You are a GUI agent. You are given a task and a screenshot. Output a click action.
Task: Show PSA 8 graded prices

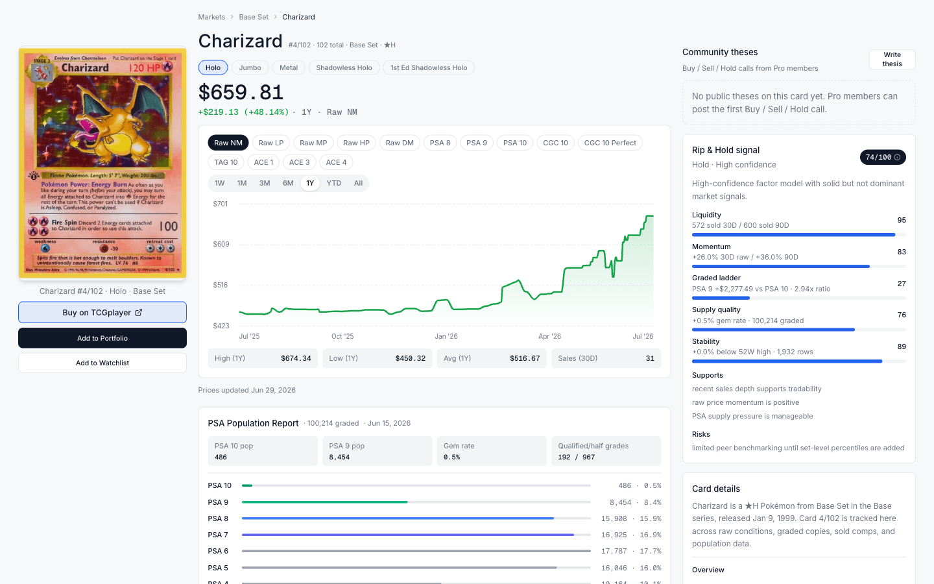point(440,143)
